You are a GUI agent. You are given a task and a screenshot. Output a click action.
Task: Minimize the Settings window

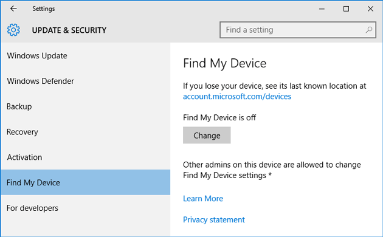(x=322, y=9)
